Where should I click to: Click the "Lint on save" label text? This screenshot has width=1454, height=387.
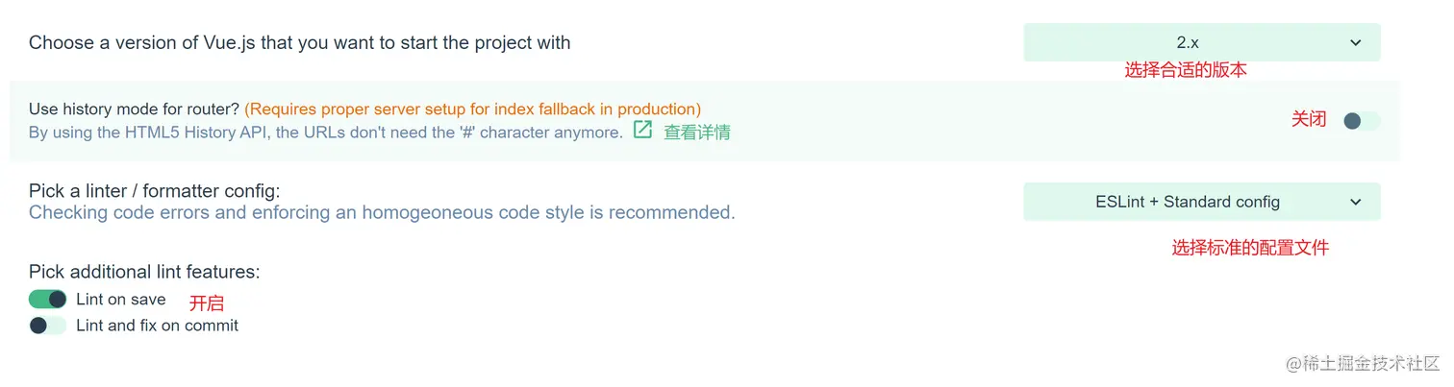click(121, 300)
